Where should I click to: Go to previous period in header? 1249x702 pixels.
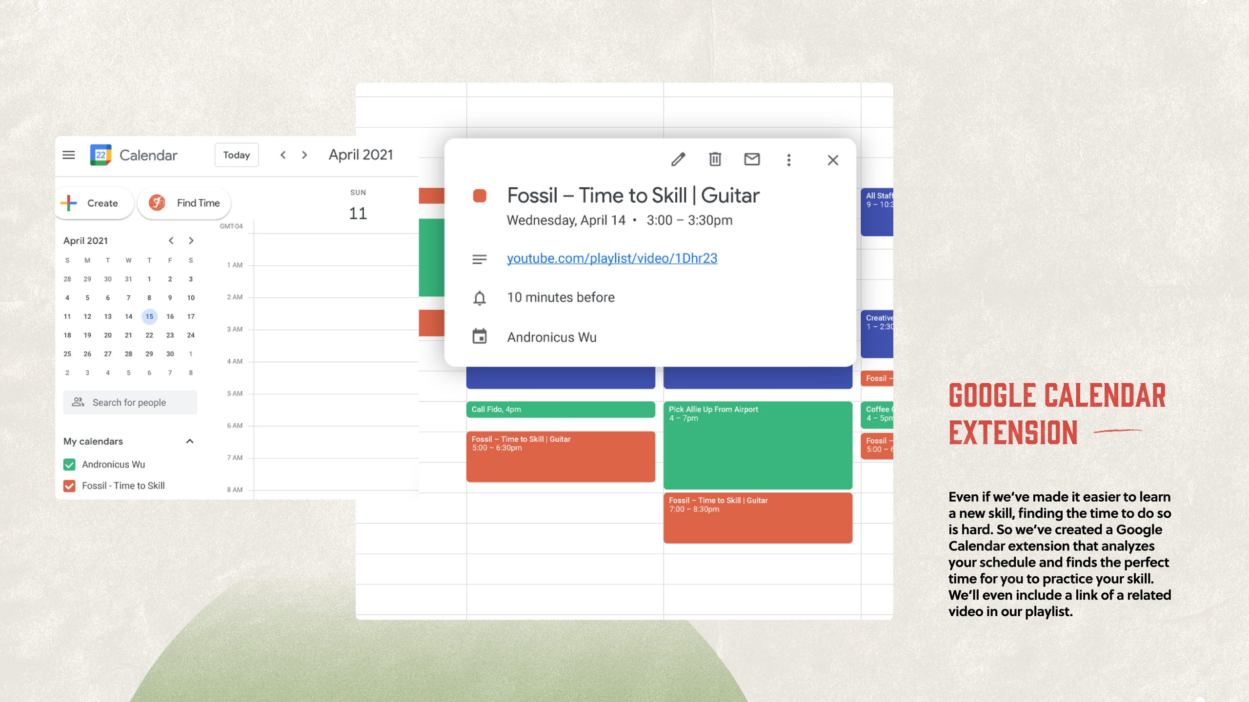[x=283, y=155]
